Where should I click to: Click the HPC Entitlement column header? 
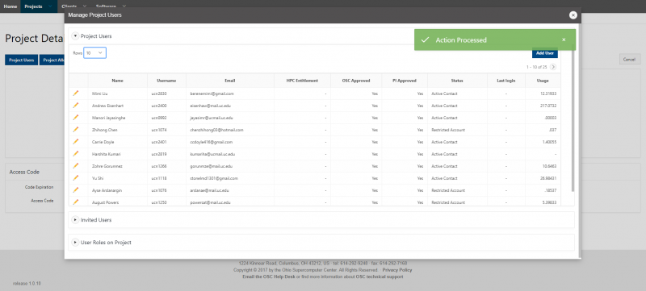tap(302, 81)
